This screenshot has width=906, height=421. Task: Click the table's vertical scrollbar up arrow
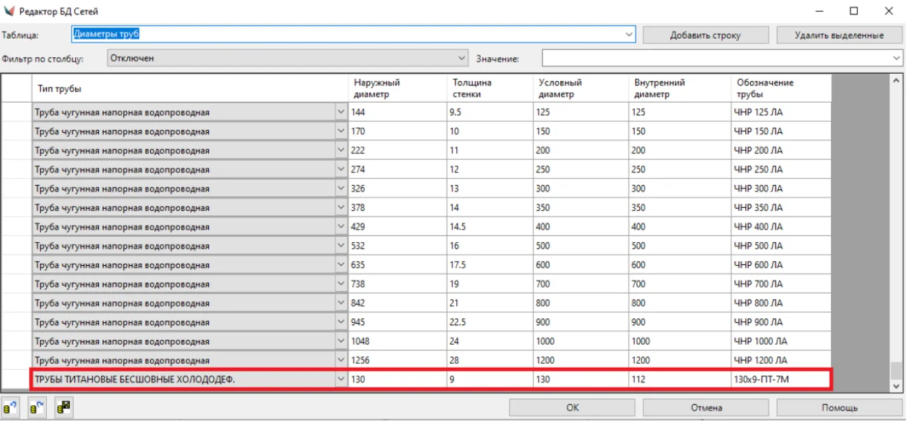click(896, 81)
